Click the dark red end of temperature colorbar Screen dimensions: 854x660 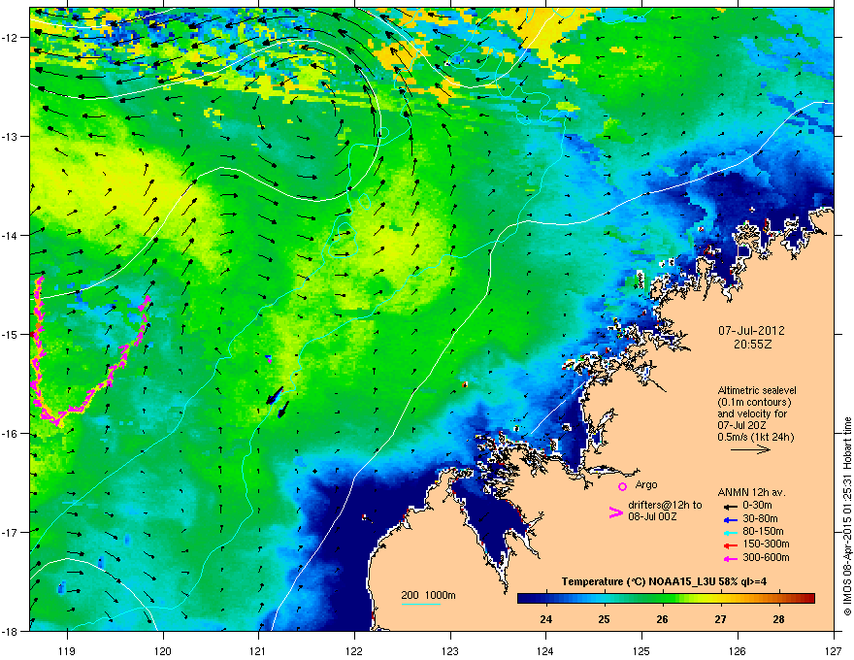(807, 599)
